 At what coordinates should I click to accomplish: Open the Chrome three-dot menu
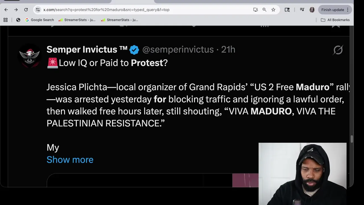click(348, 10)
